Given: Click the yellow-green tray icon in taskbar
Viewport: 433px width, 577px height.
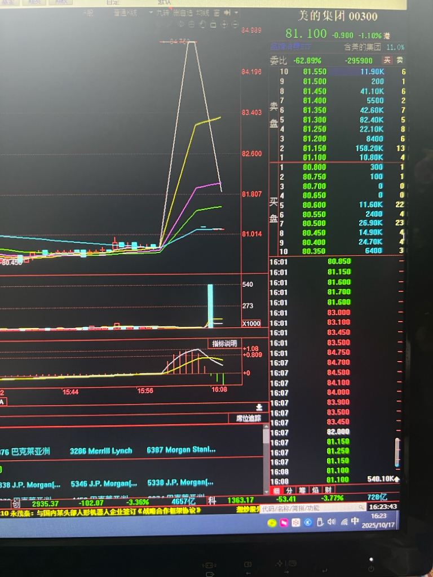Looking at the screenshot, I should pyautogui.click(x=272, y=523).
